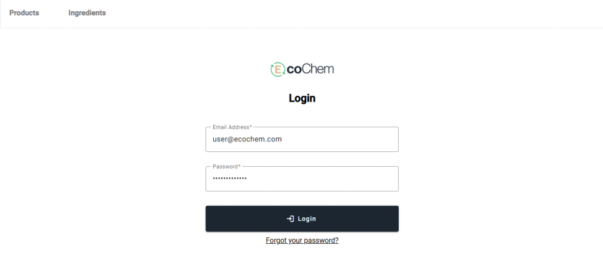
Task: Click the Login heading text
Action: [302, 98]
